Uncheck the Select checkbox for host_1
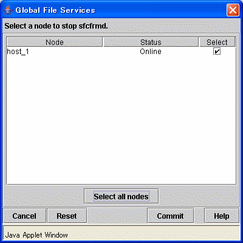 [217, 52]
